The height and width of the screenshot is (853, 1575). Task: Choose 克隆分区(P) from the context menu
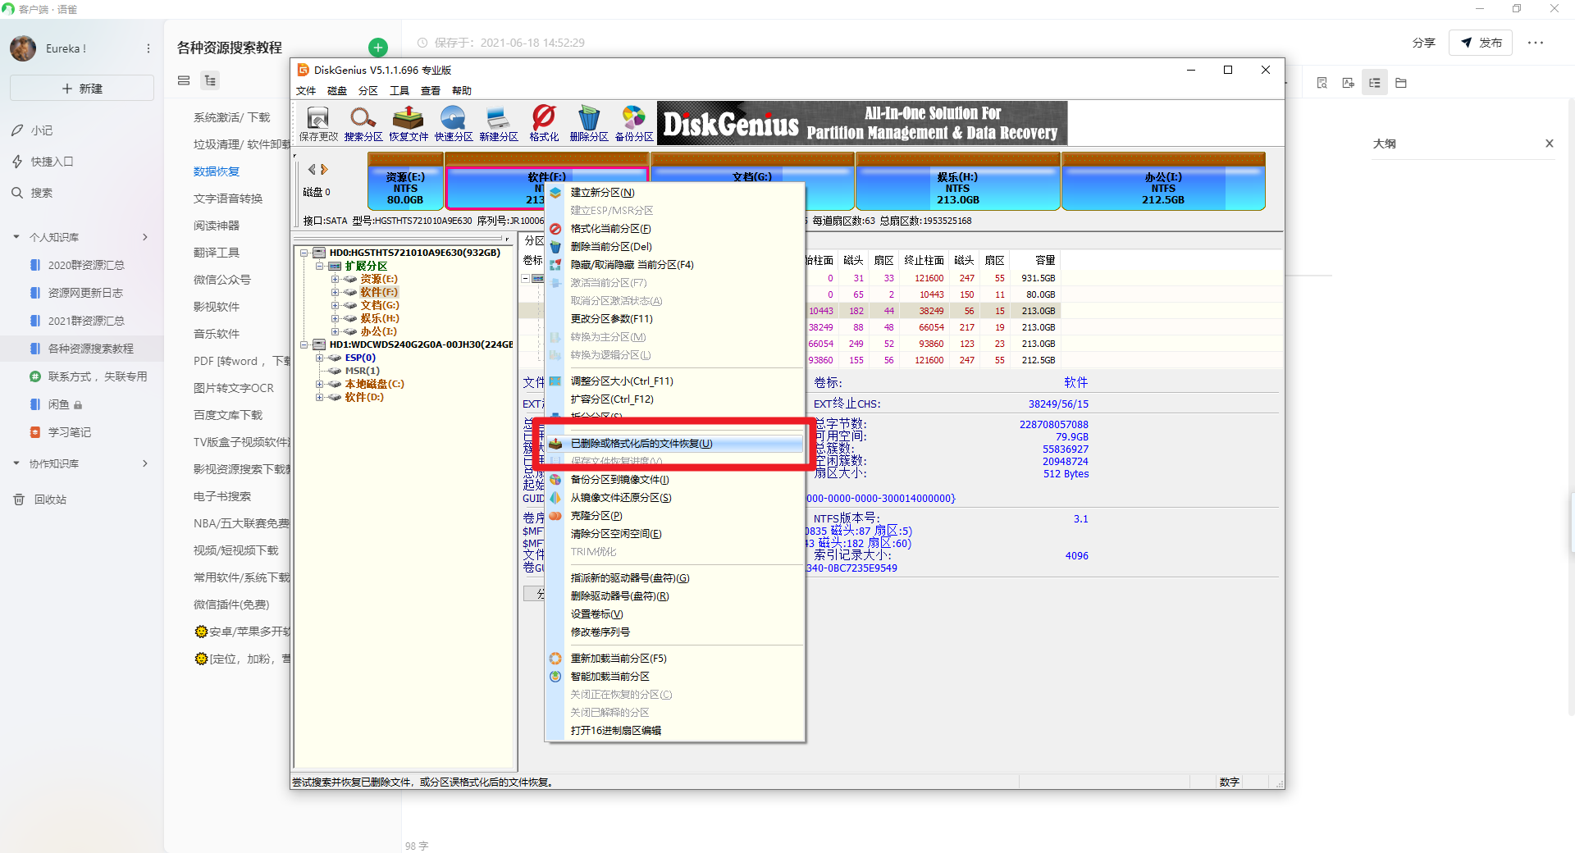(674, 516)
